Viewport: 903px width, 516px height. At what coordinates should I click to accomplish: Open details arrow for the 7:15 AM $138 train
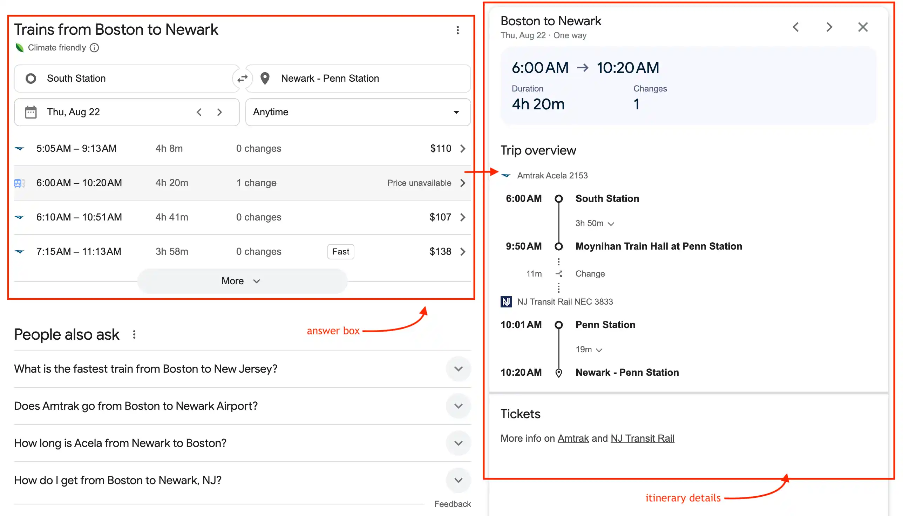[x=462, y=252]
